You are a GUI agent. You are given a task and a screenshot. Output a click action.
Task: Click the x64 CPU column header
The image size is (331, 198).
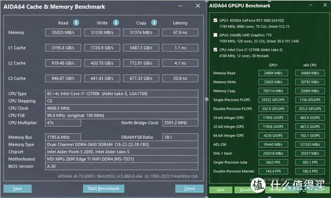(310, 65)
